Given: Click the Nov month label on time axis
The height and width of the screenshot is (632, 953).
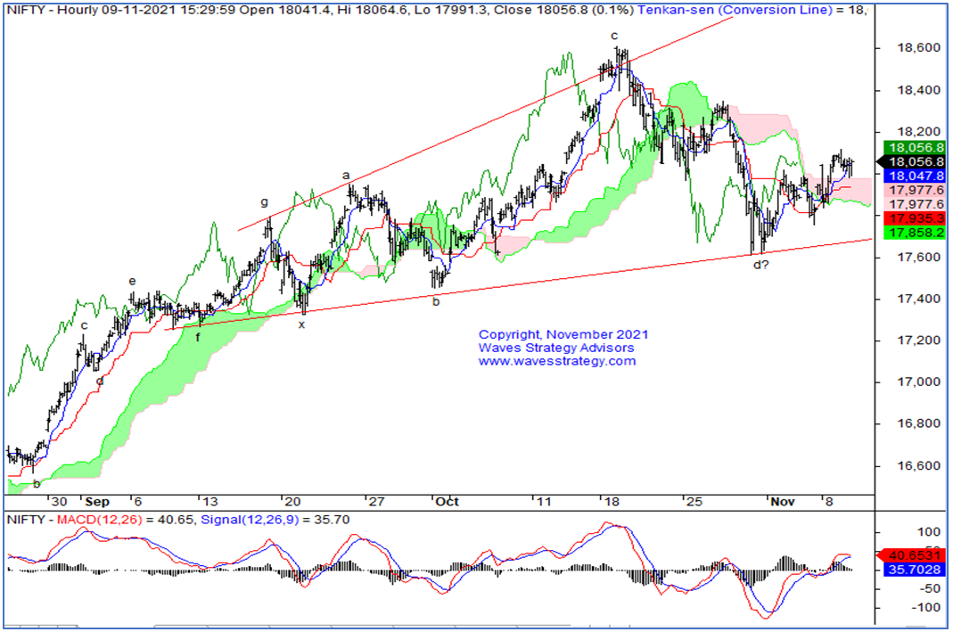Looking at the screenshot, I should click(x=782, y=502).
